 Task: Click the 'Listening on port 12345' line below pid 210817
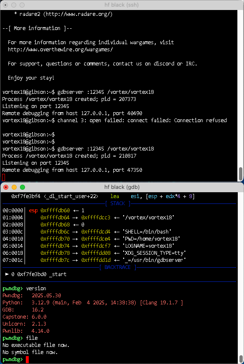(x=36, y=163)
